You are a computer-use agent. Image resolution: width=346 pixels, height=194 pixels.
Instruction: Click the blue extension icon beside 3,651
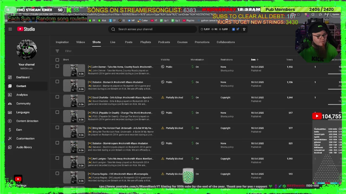(234, 29)
